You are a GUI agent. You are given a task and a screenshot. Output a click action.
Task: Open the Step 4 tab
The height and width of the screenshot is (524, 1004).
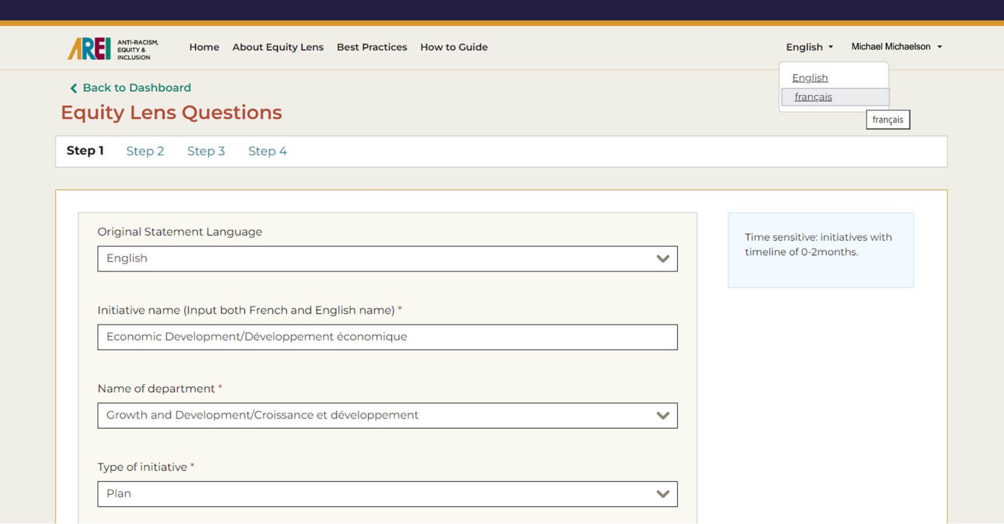(267, 151)
